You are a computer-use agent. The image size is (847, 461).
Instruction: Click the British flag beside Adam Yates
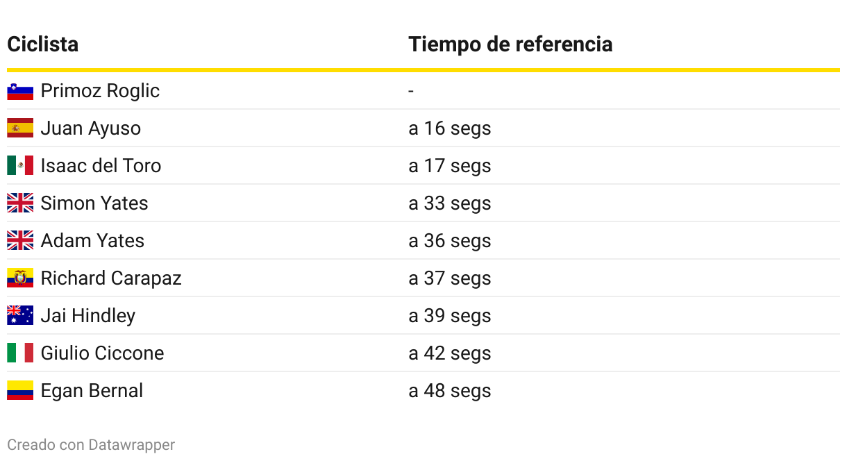[20, 241]
